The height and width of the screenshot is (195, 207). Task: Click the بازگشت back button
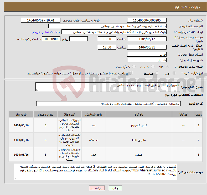click(x=97, y=188)
